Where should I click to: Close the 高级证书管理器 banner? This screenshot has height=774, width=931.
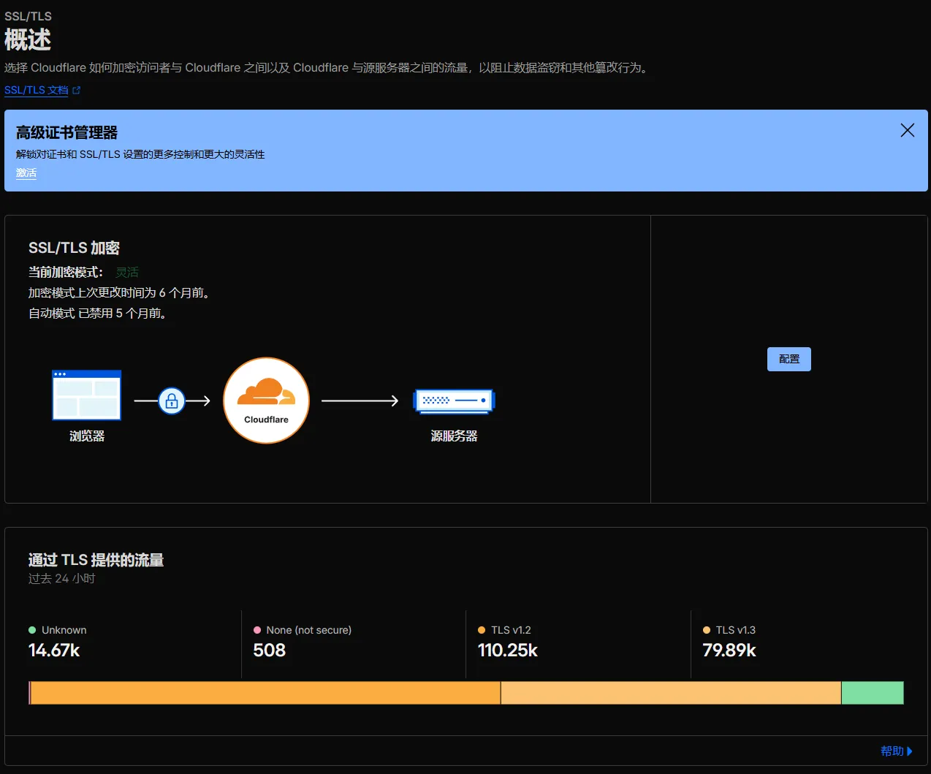tap(907, 130)
